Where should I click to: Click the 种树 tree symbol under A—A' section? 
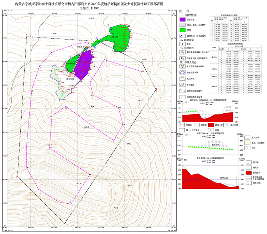pos(211,130)
